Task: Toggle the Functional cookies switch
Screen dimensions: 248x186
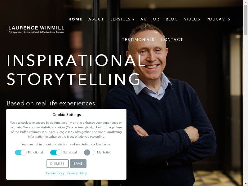Action: tap(20, 153)
